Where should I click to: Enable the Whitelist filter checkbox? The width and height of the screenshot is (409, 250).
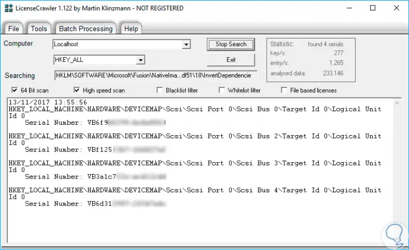pos(222,90)
